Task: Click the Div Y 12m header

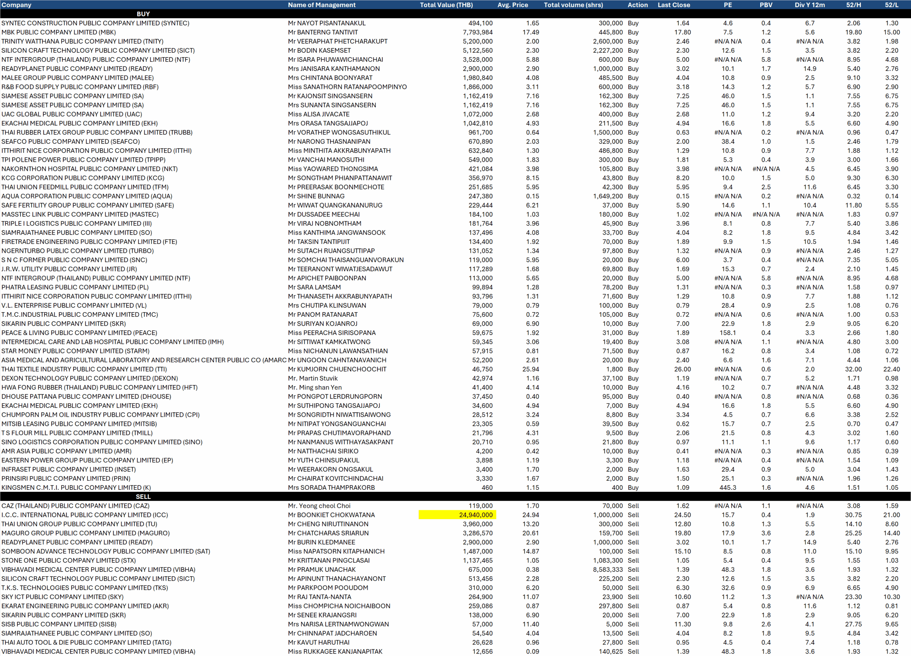Action: pos(809,5)
